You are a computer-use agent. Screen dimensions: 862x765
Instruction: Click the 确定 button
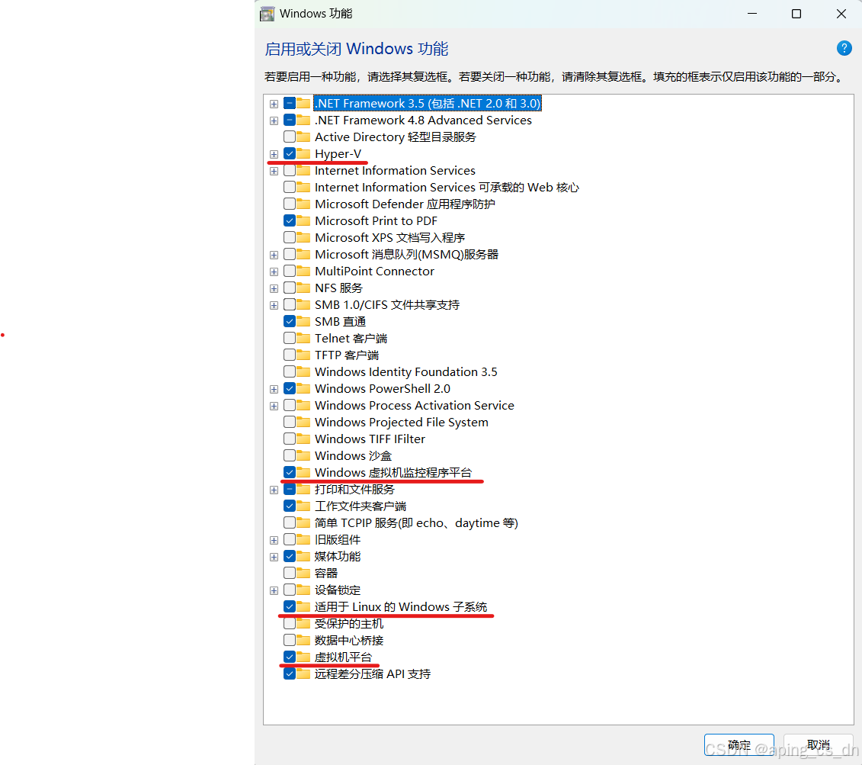tap(739, 745)
